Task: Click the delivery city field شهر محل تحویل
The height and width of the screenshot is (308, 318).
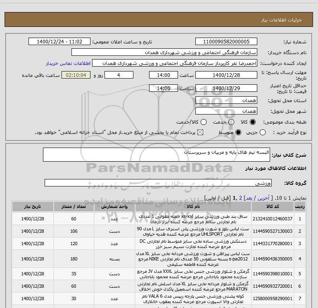Action: [x=226, y=111]
